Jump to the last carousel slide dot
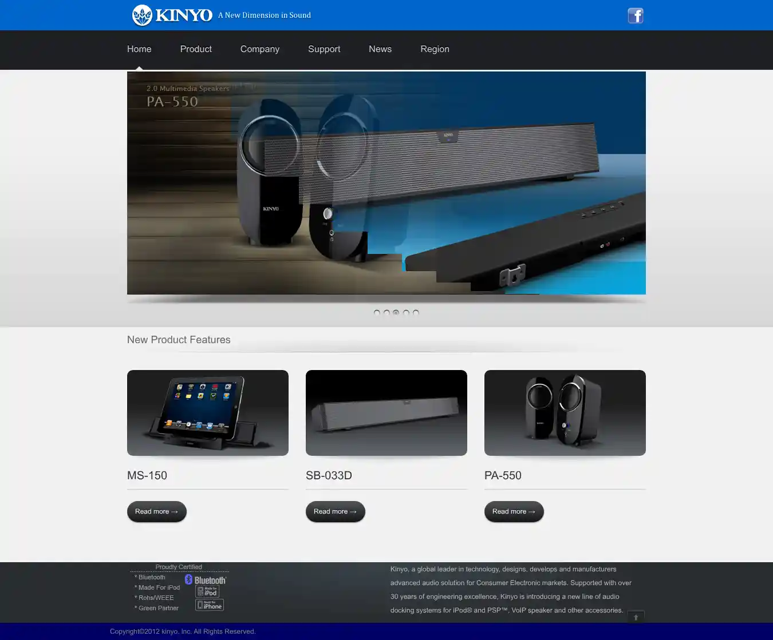The height and width of the screenshot is (640, 773). pos(416,312)
